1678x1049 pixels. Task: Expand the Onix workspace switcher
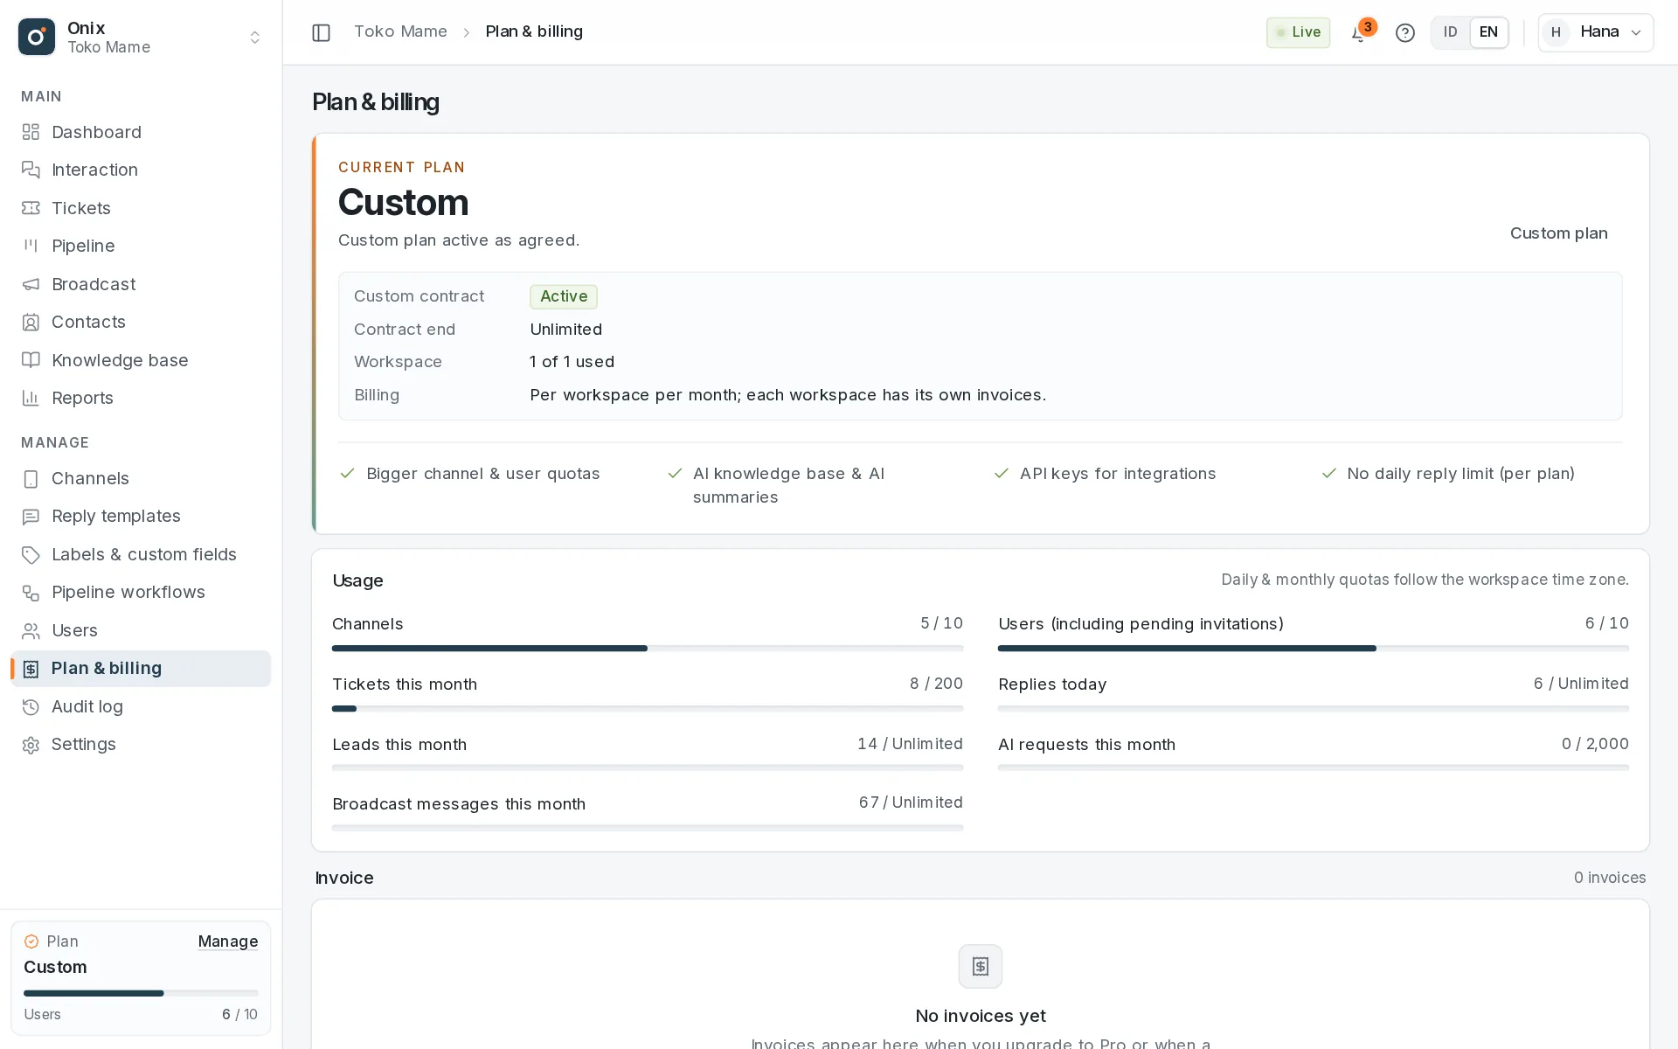coord(141,37)
